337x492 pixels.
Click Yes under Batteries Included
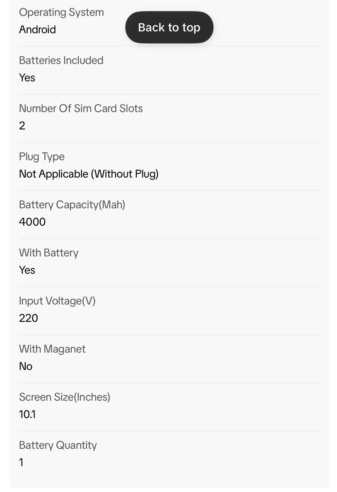(27, 78)
